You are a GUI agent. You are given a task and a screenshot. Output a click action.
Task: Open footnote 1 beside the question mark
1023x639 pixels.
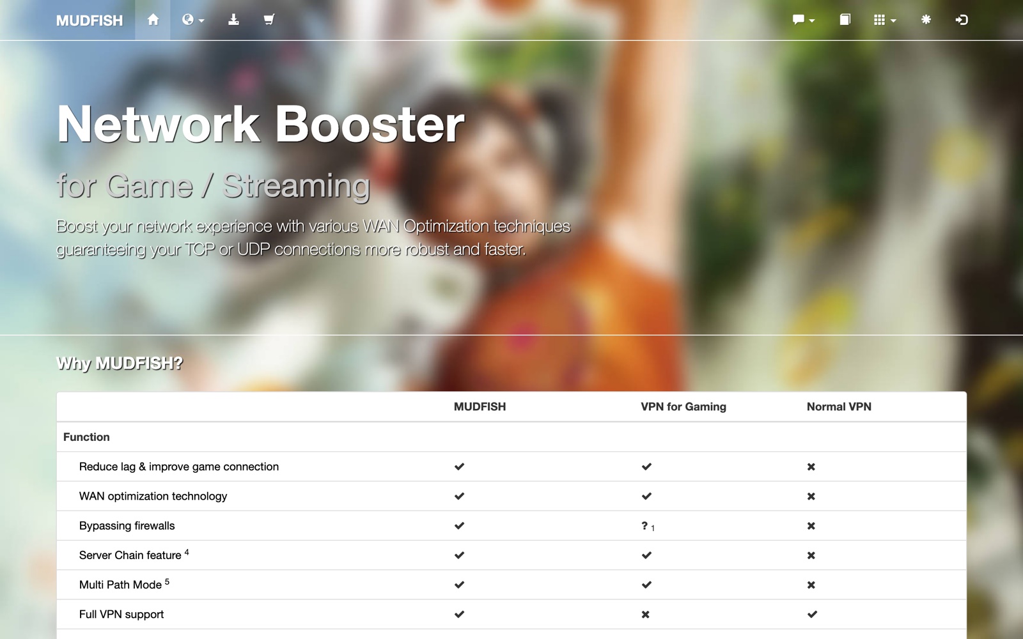(x=653, y=528)
